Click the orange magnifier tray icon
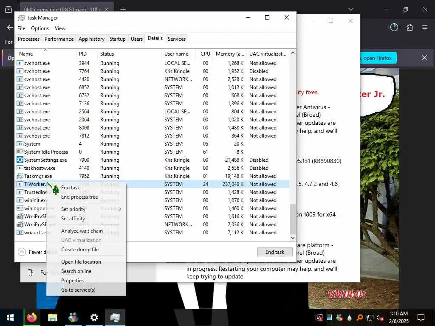The height and width of the screenshot is (326, 435). pos(359,318)
